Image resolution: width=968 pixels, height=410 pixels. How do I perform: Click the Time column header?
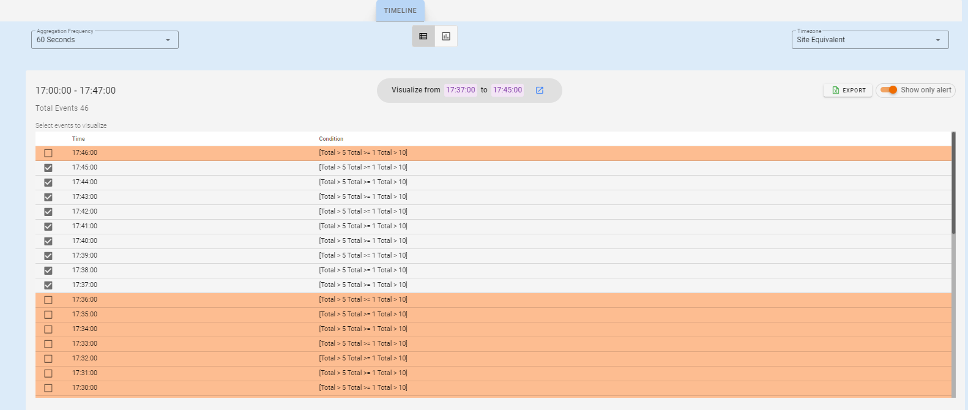(x=78, y=139)
